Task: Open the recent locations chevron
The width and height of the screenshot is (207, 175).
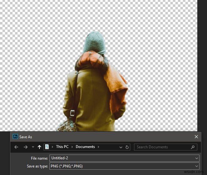Action: point(33,147)
